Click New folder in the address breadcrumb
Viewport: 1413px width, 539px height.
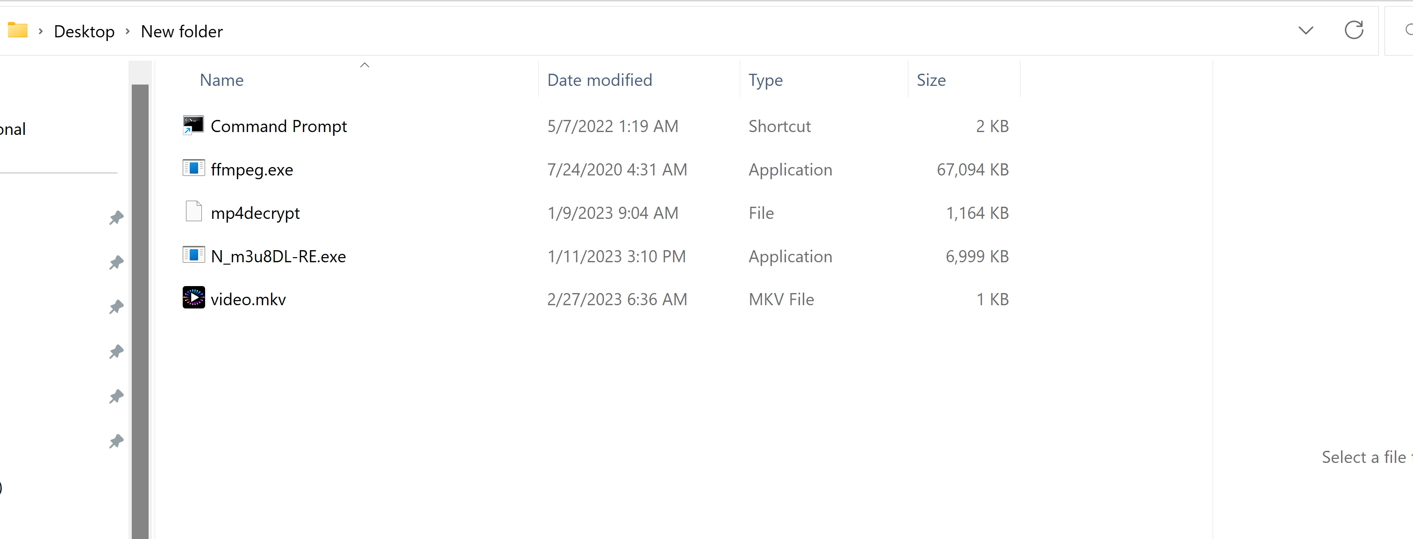point(182,31)
